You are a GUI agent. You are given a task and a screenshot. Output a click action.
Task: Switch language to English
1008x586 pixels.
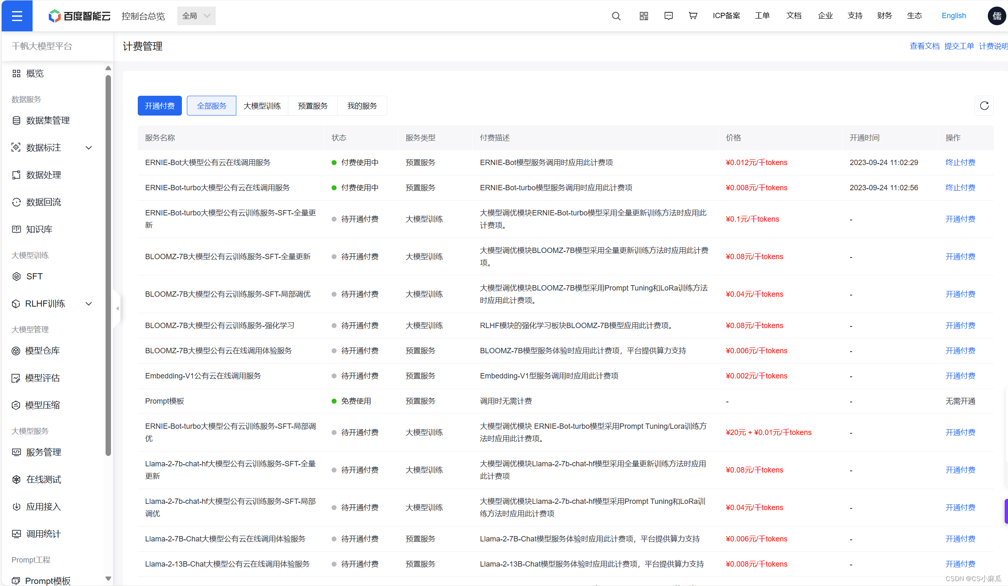coord(954,16)
